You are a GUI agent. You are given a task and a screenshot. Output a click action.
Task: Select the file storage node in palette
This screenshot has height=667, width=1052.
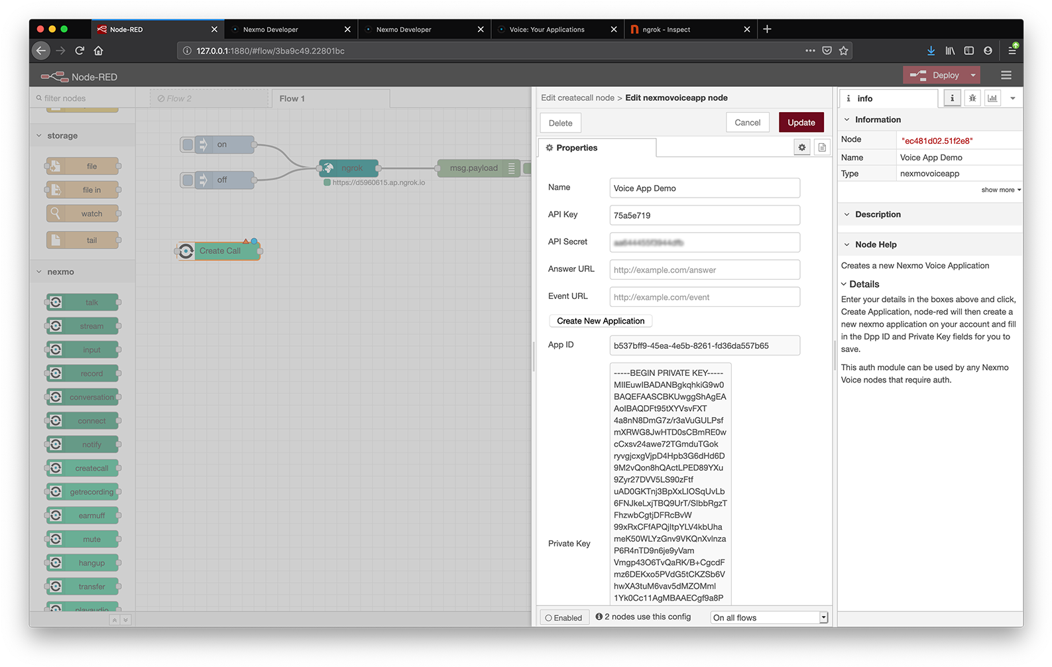[83, 166]
